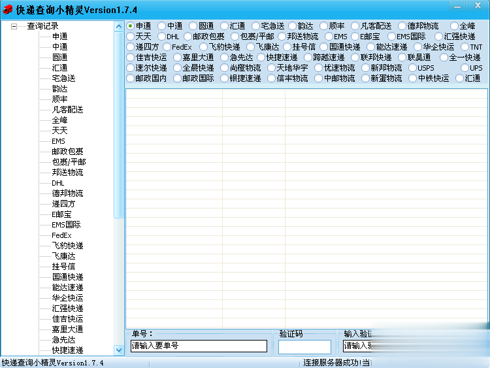Screen dimensions: 490x368
Task: Focus the 单号 tracking number field
Action: (x=199, y=346)
